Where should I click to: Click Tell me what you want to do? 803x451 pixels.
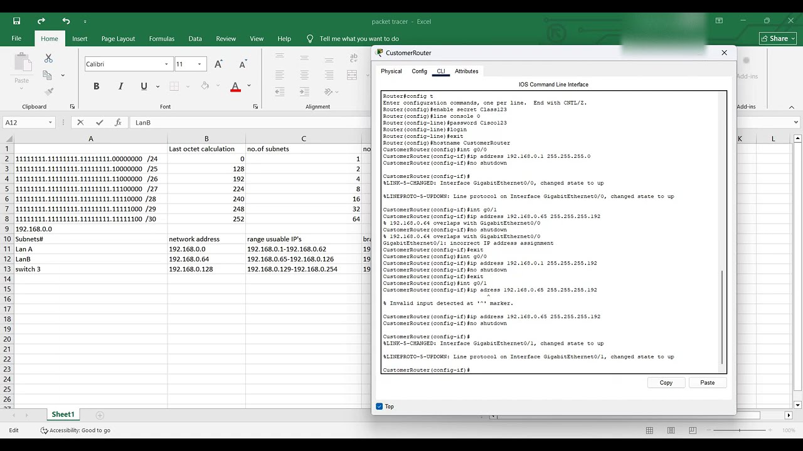[359, 39]
